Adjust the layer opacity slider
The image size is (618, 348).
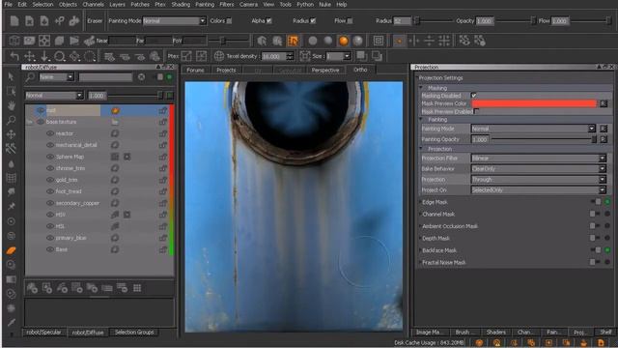click(x=135, y=96)
